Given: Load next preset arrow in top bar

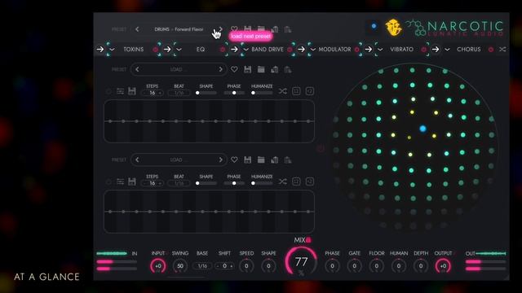Looking at the screenshot, I should point(220,29).
